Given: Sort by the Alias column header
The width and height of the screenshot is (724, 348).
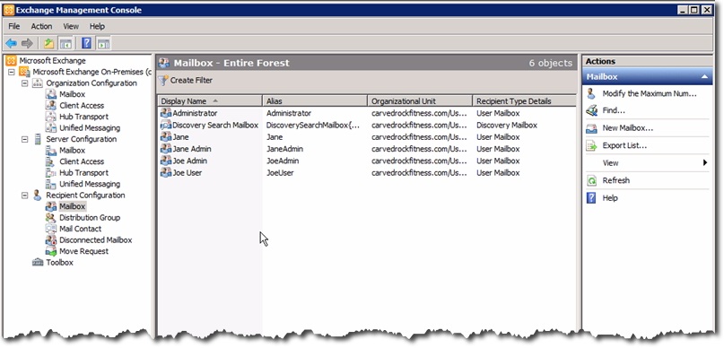Looking at the screenshot, I should [x=315, y=101].
